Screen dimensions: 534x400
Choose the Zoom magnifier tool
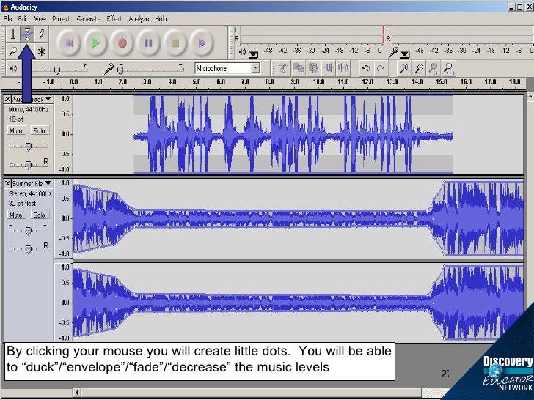[x=13, y=51]
